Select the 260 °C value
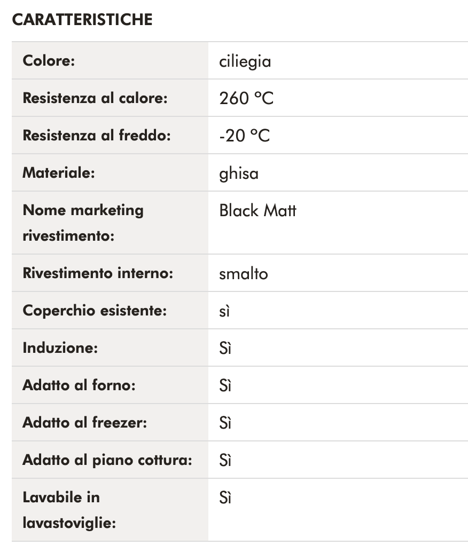 click(x=246, y=99)
